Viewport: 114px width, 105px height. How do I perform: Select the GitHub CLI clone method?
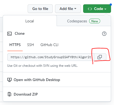49,45
